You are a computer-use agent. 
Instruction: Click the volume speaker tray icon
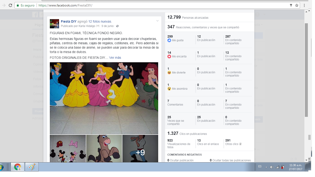click(272, 167)
